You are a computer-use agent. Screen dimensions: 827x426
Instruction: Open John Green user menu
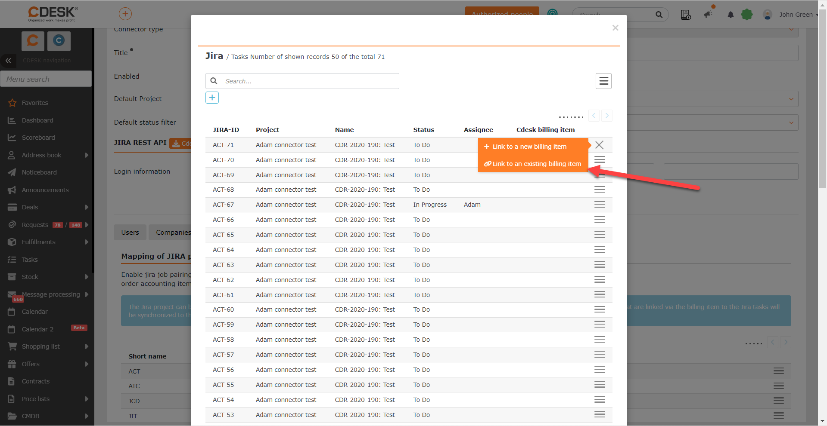[796, 15]
